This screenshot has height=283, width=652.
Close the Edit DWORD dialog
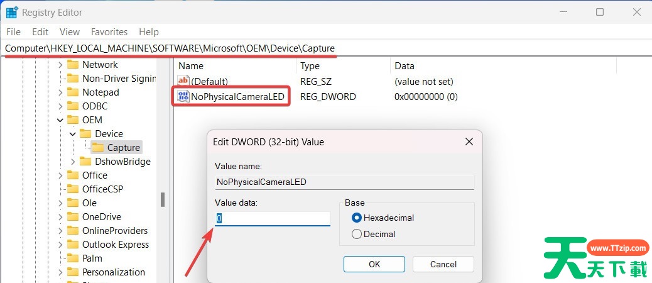click(x=469, y=142)
